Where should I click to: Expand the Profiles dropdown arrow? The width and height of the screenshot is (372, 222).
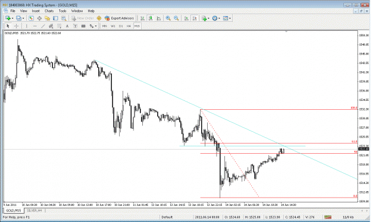[23, 18]
